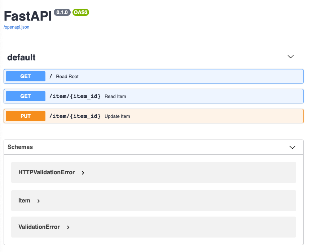Click the green OAS3 badge
Viewport: 309px width, 252px height.
coord(80,12)
